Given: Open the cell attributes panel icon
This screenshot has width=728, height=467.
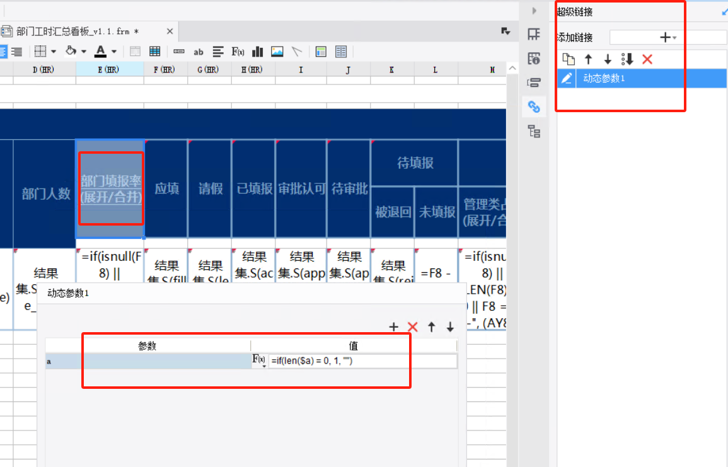Looking at the screenshot, I should (x=534, y=59).
